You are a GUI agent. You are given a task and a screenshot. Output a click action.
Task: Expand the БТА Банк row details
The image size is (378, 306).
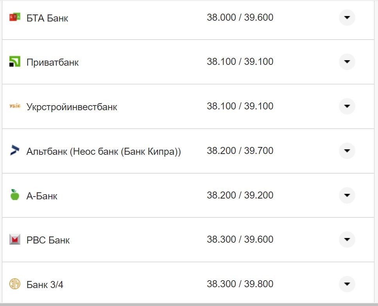coord(347,18)
